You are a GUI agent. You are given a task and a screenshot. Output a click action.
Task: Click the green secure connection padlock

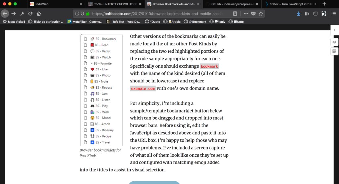(88, 14)
